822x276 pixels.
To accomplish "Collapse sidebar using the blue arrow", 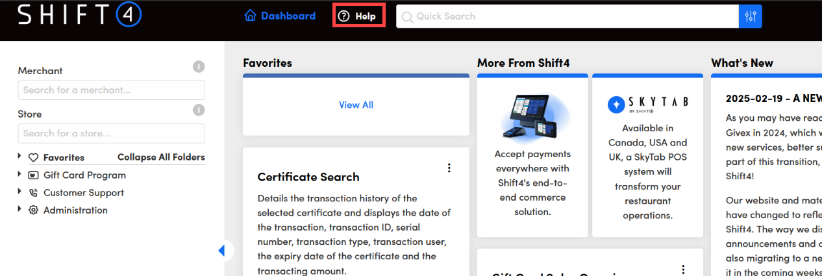I will pos(222,251).
